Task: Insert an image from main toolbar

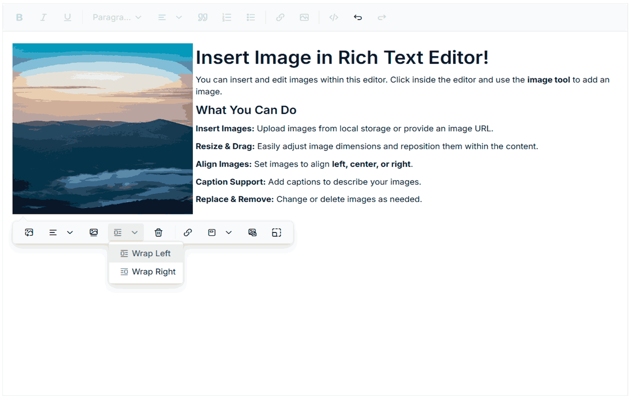Action: point(304,17)
